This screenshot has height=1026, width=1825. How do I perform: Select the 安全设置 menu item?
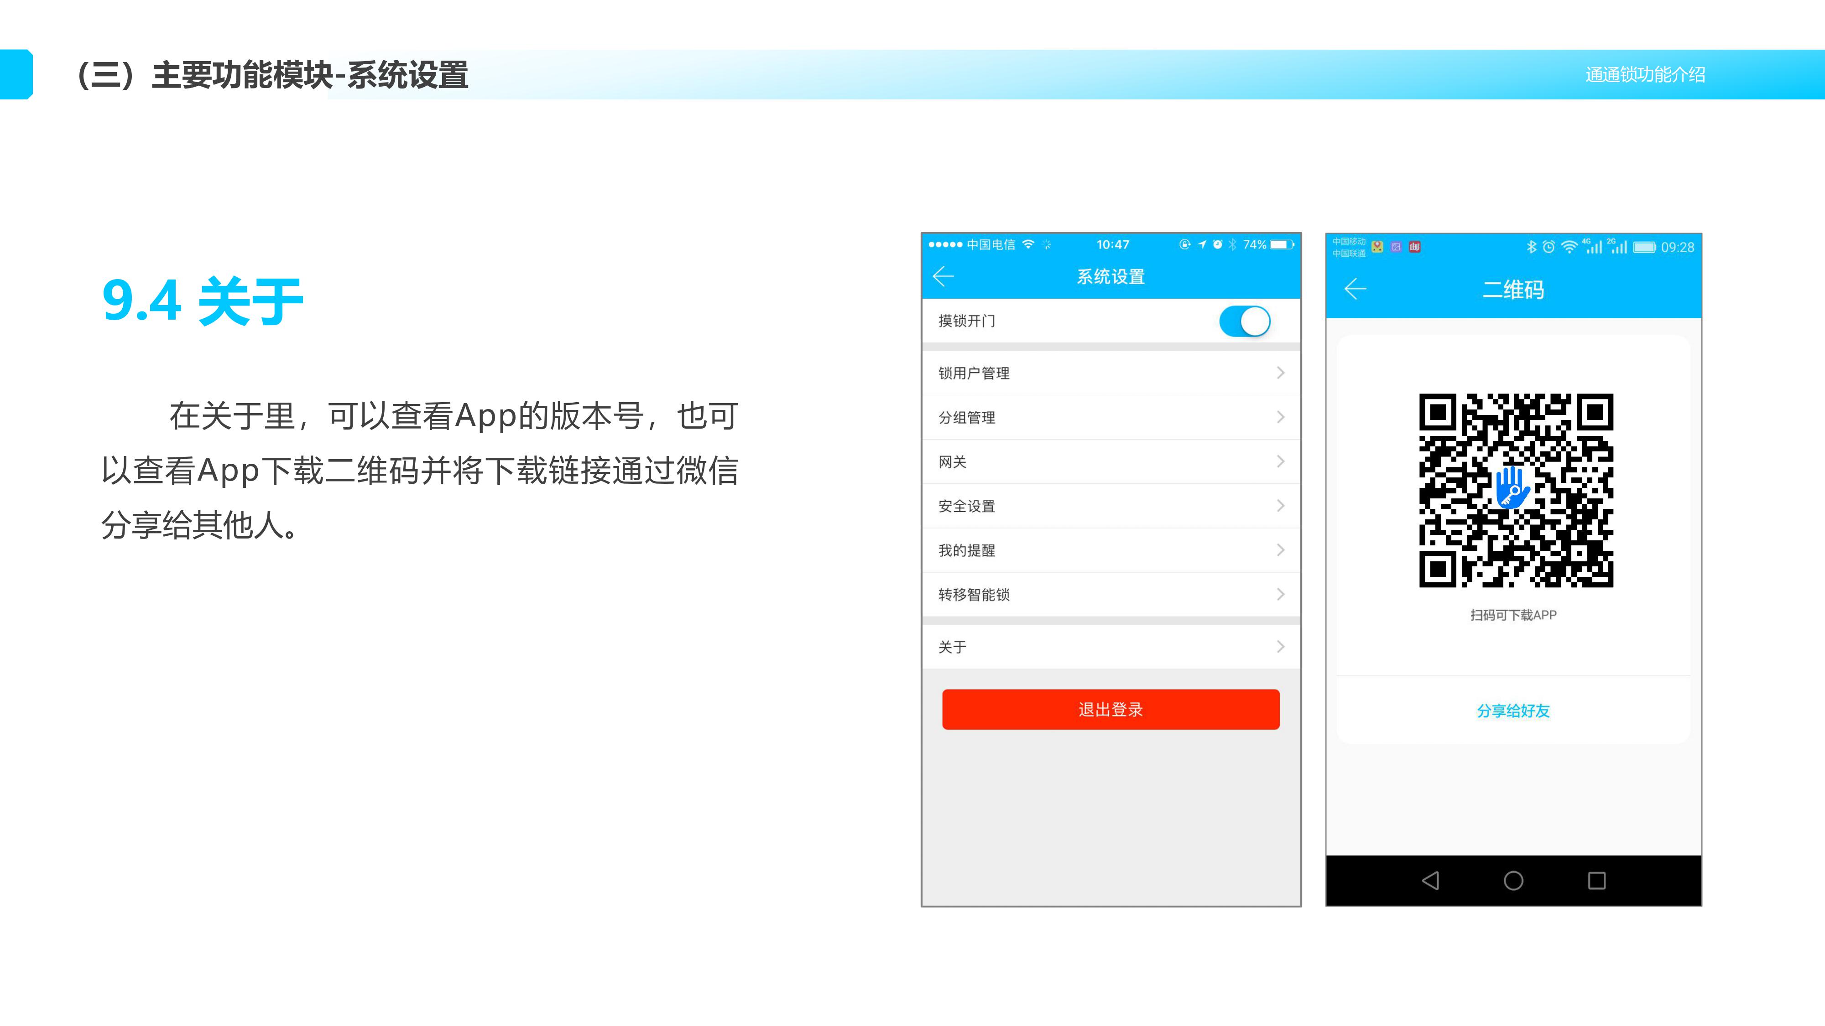[966, 506]
